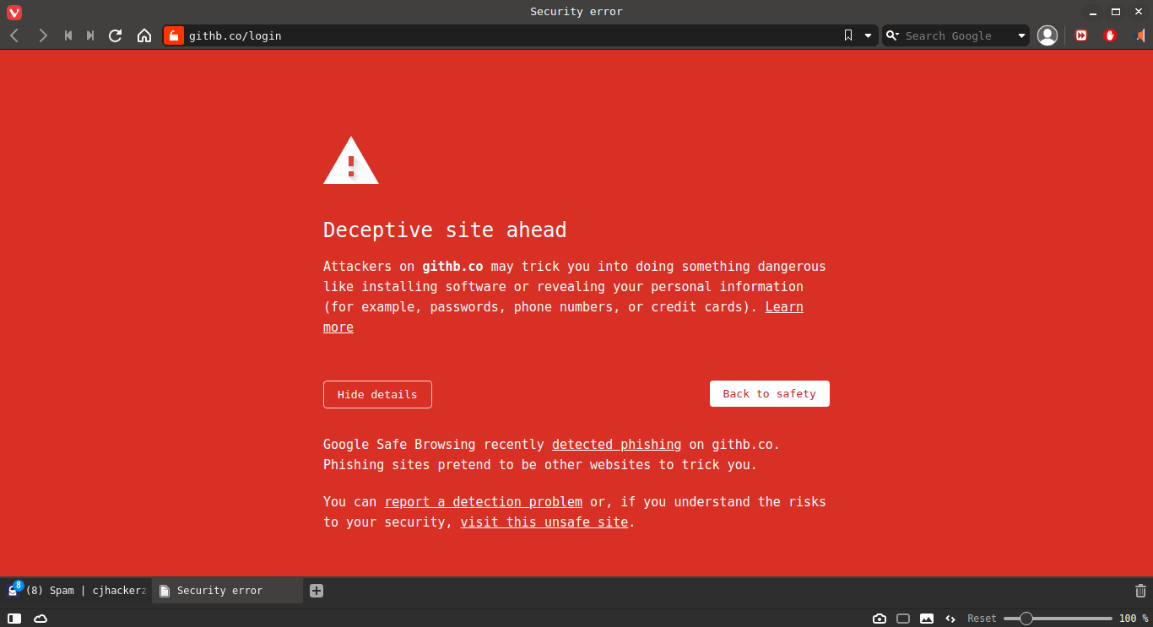Open the visit this unsafe site link

point(544,522)
